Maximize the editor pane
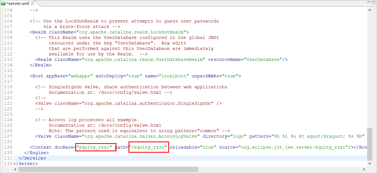 pos(373,3)
